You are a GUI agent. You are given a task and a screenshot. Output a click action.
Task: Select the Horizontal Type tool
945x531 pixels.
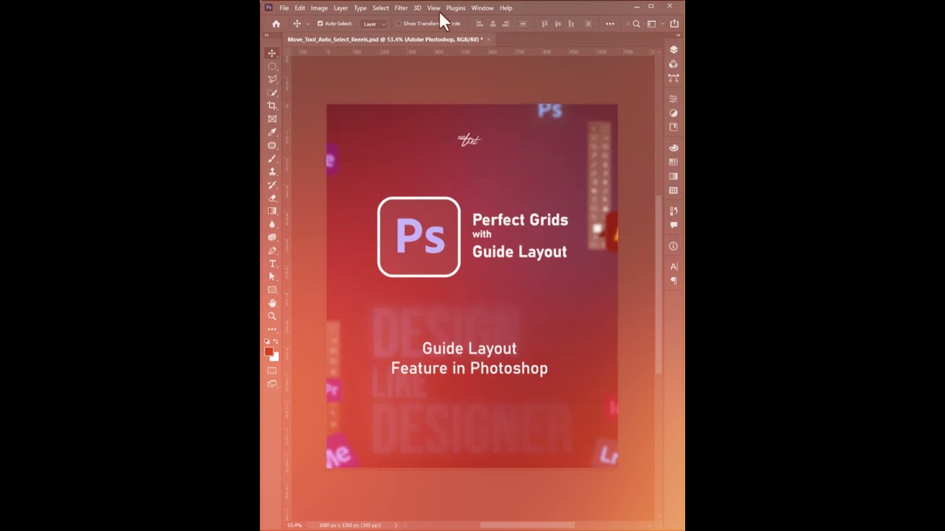[272, 263]
